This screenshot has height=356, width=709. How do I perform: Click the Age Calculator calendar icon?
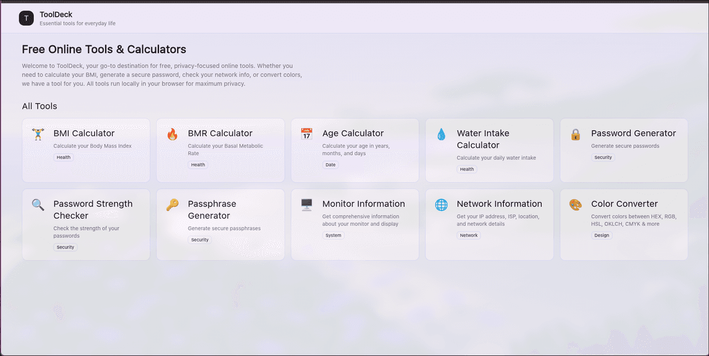[307, 134]
